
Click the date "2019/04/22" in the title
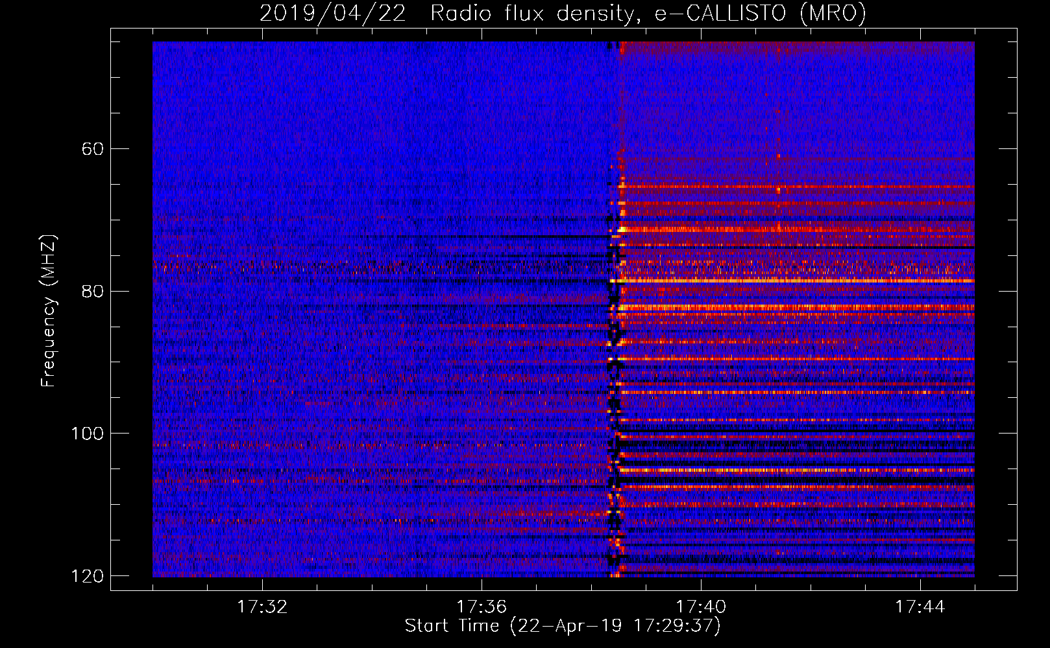(334, 14)
